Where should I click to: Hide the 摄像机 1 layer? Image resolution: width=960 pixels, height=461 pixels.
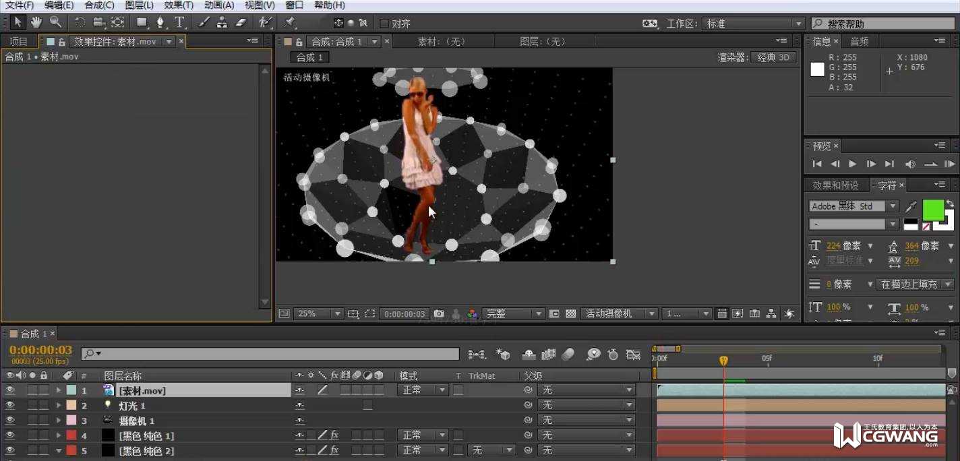coord(10,421)
